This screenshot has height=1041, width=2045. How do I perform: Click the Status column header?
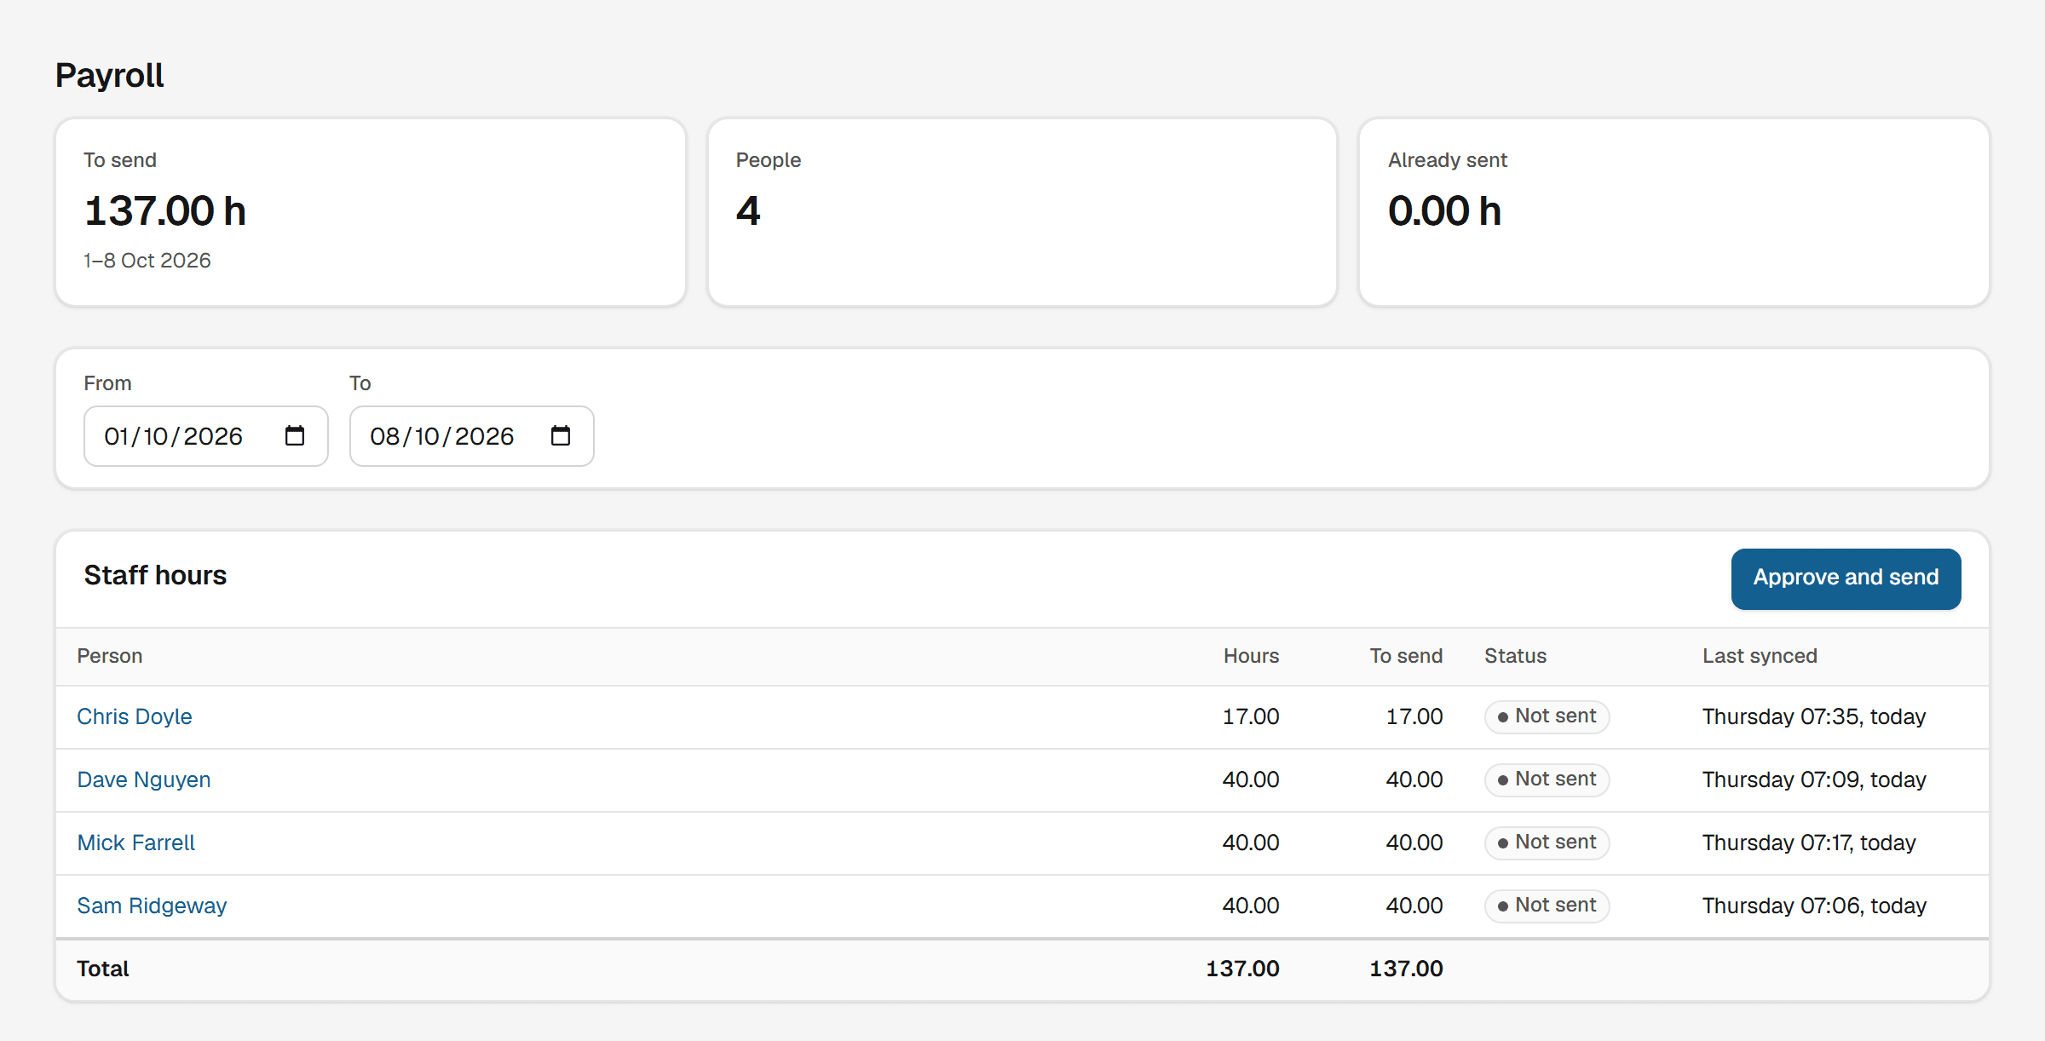[x=1515, y=656]
